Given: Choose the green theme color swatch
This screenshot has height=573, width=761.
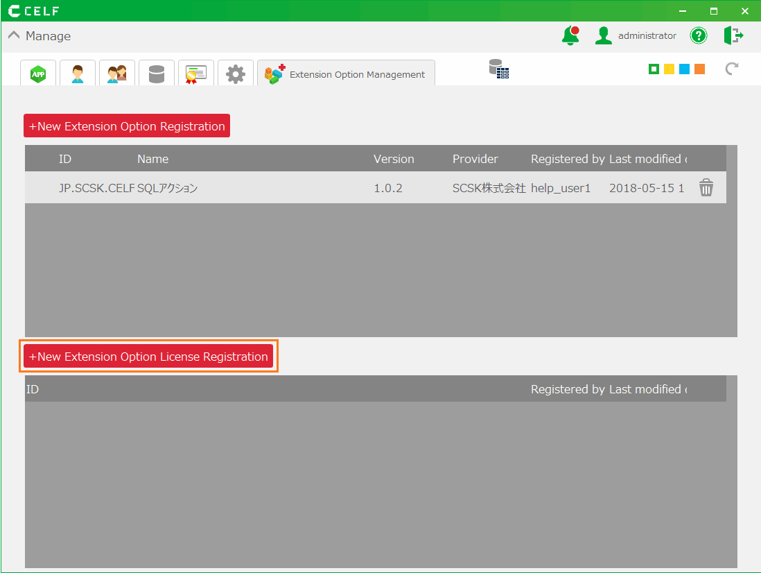Looking at the screenshot, I should (654, 69).
